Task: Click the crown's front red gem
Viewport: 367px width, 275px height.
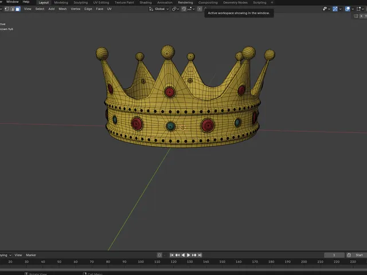Action: tap(170, 92)
